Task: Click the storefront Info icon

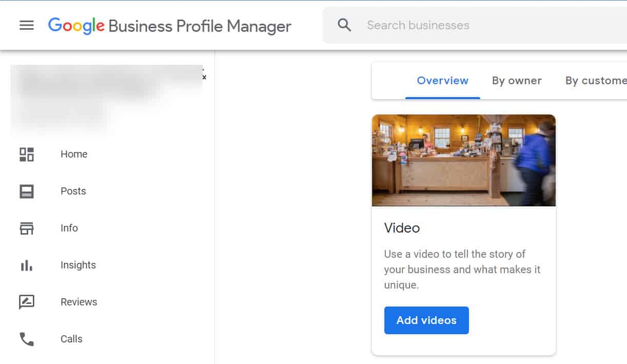Action: [x=27, y=228]
